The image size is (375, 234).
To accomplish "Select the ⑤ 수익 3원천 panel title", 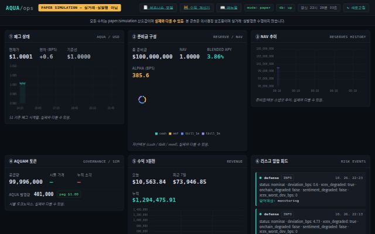I will [x=144, y=161].
